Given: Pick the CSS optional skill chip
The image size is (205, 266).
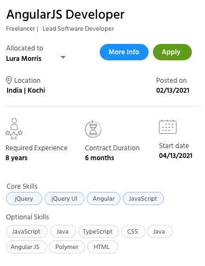Looking at the screenshot, I should (x=133, y=231).
